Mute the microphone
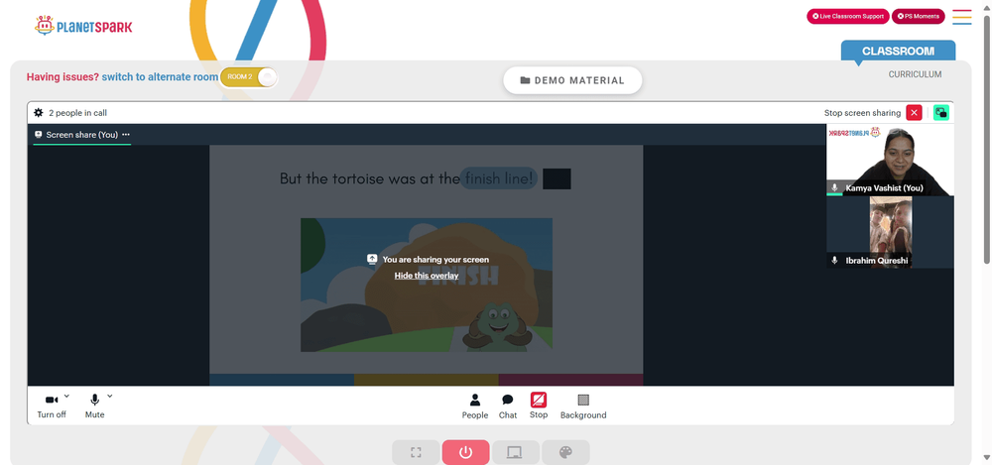Image resolution: width=992 pixels, height=465 pixels. [95, 406]
